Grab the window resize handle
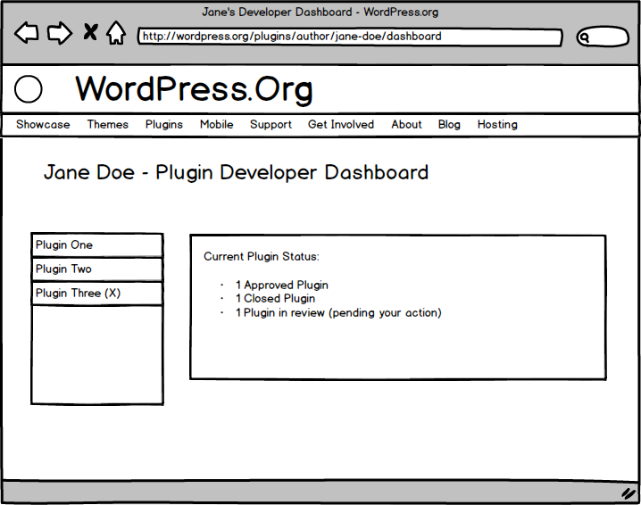 tap(627, 493)
